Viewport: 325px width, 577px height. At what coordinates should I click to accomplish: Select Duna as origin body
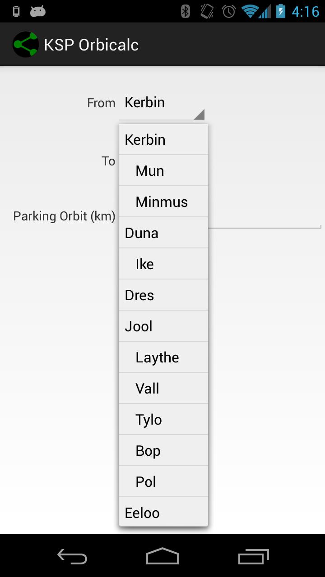163,233
